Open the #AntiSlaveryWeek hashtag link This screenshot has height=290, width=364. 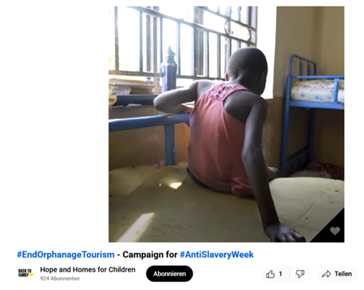click(217, 255)
